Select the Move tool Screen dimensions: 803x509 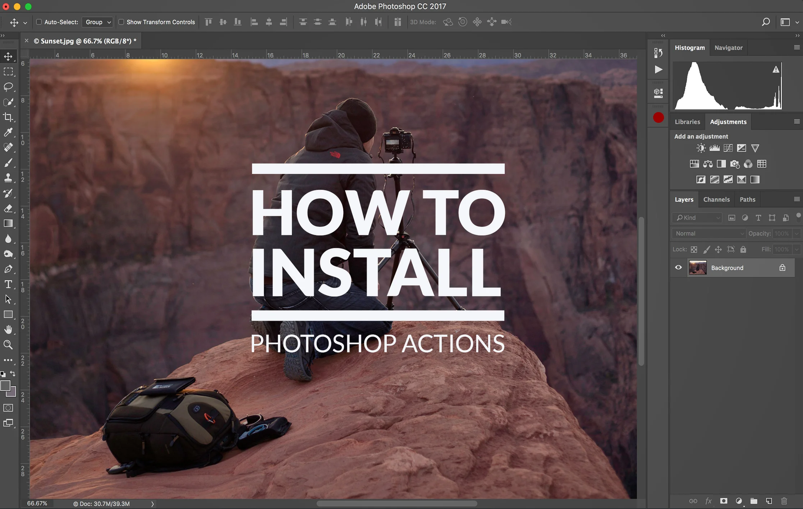[9, 56]
